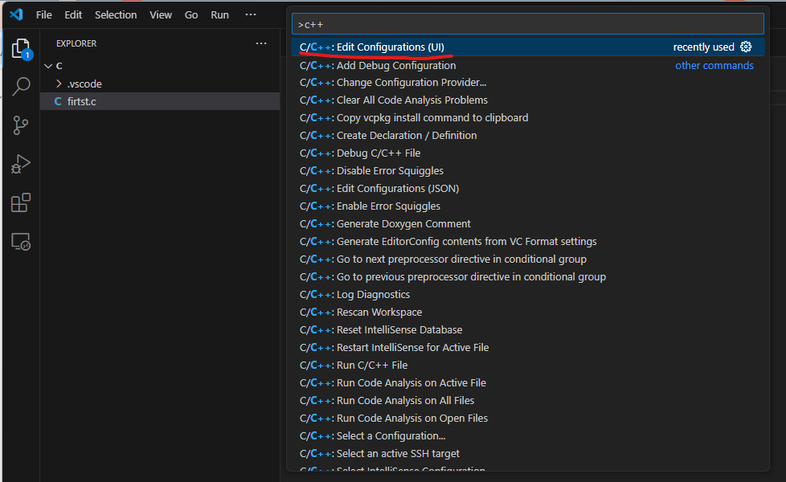The width and height of the screenshot is (786, 482).
Task: Open the File menu
Action: 44,15
